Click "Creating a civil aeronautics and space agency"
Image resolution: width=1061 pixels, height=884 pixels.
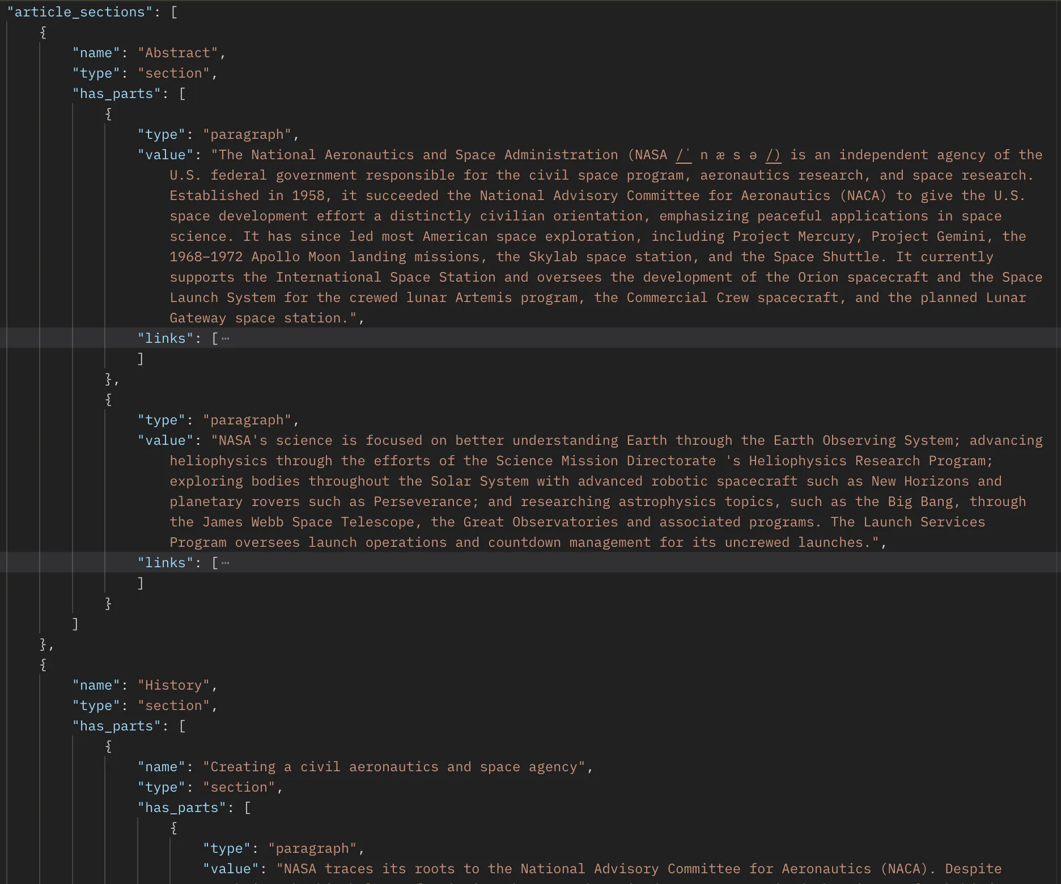394,767
